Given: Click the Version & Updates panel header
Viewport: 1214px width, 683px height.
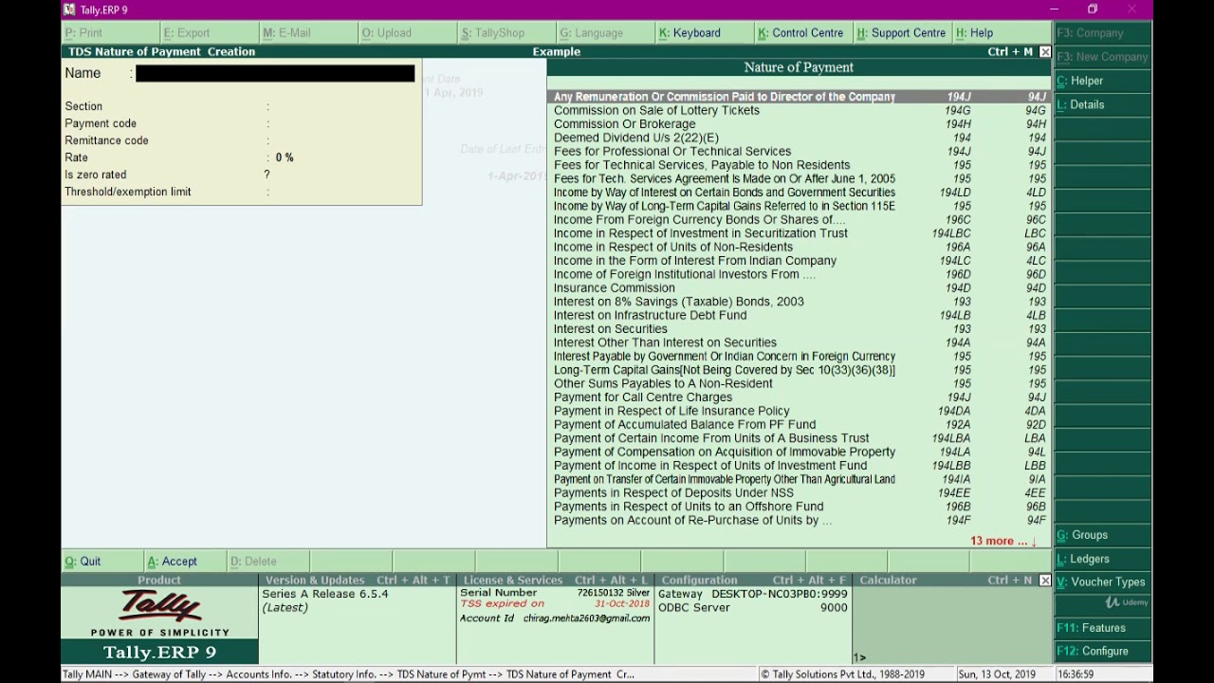Looking at the screenshot, I should tap(358, 581).
